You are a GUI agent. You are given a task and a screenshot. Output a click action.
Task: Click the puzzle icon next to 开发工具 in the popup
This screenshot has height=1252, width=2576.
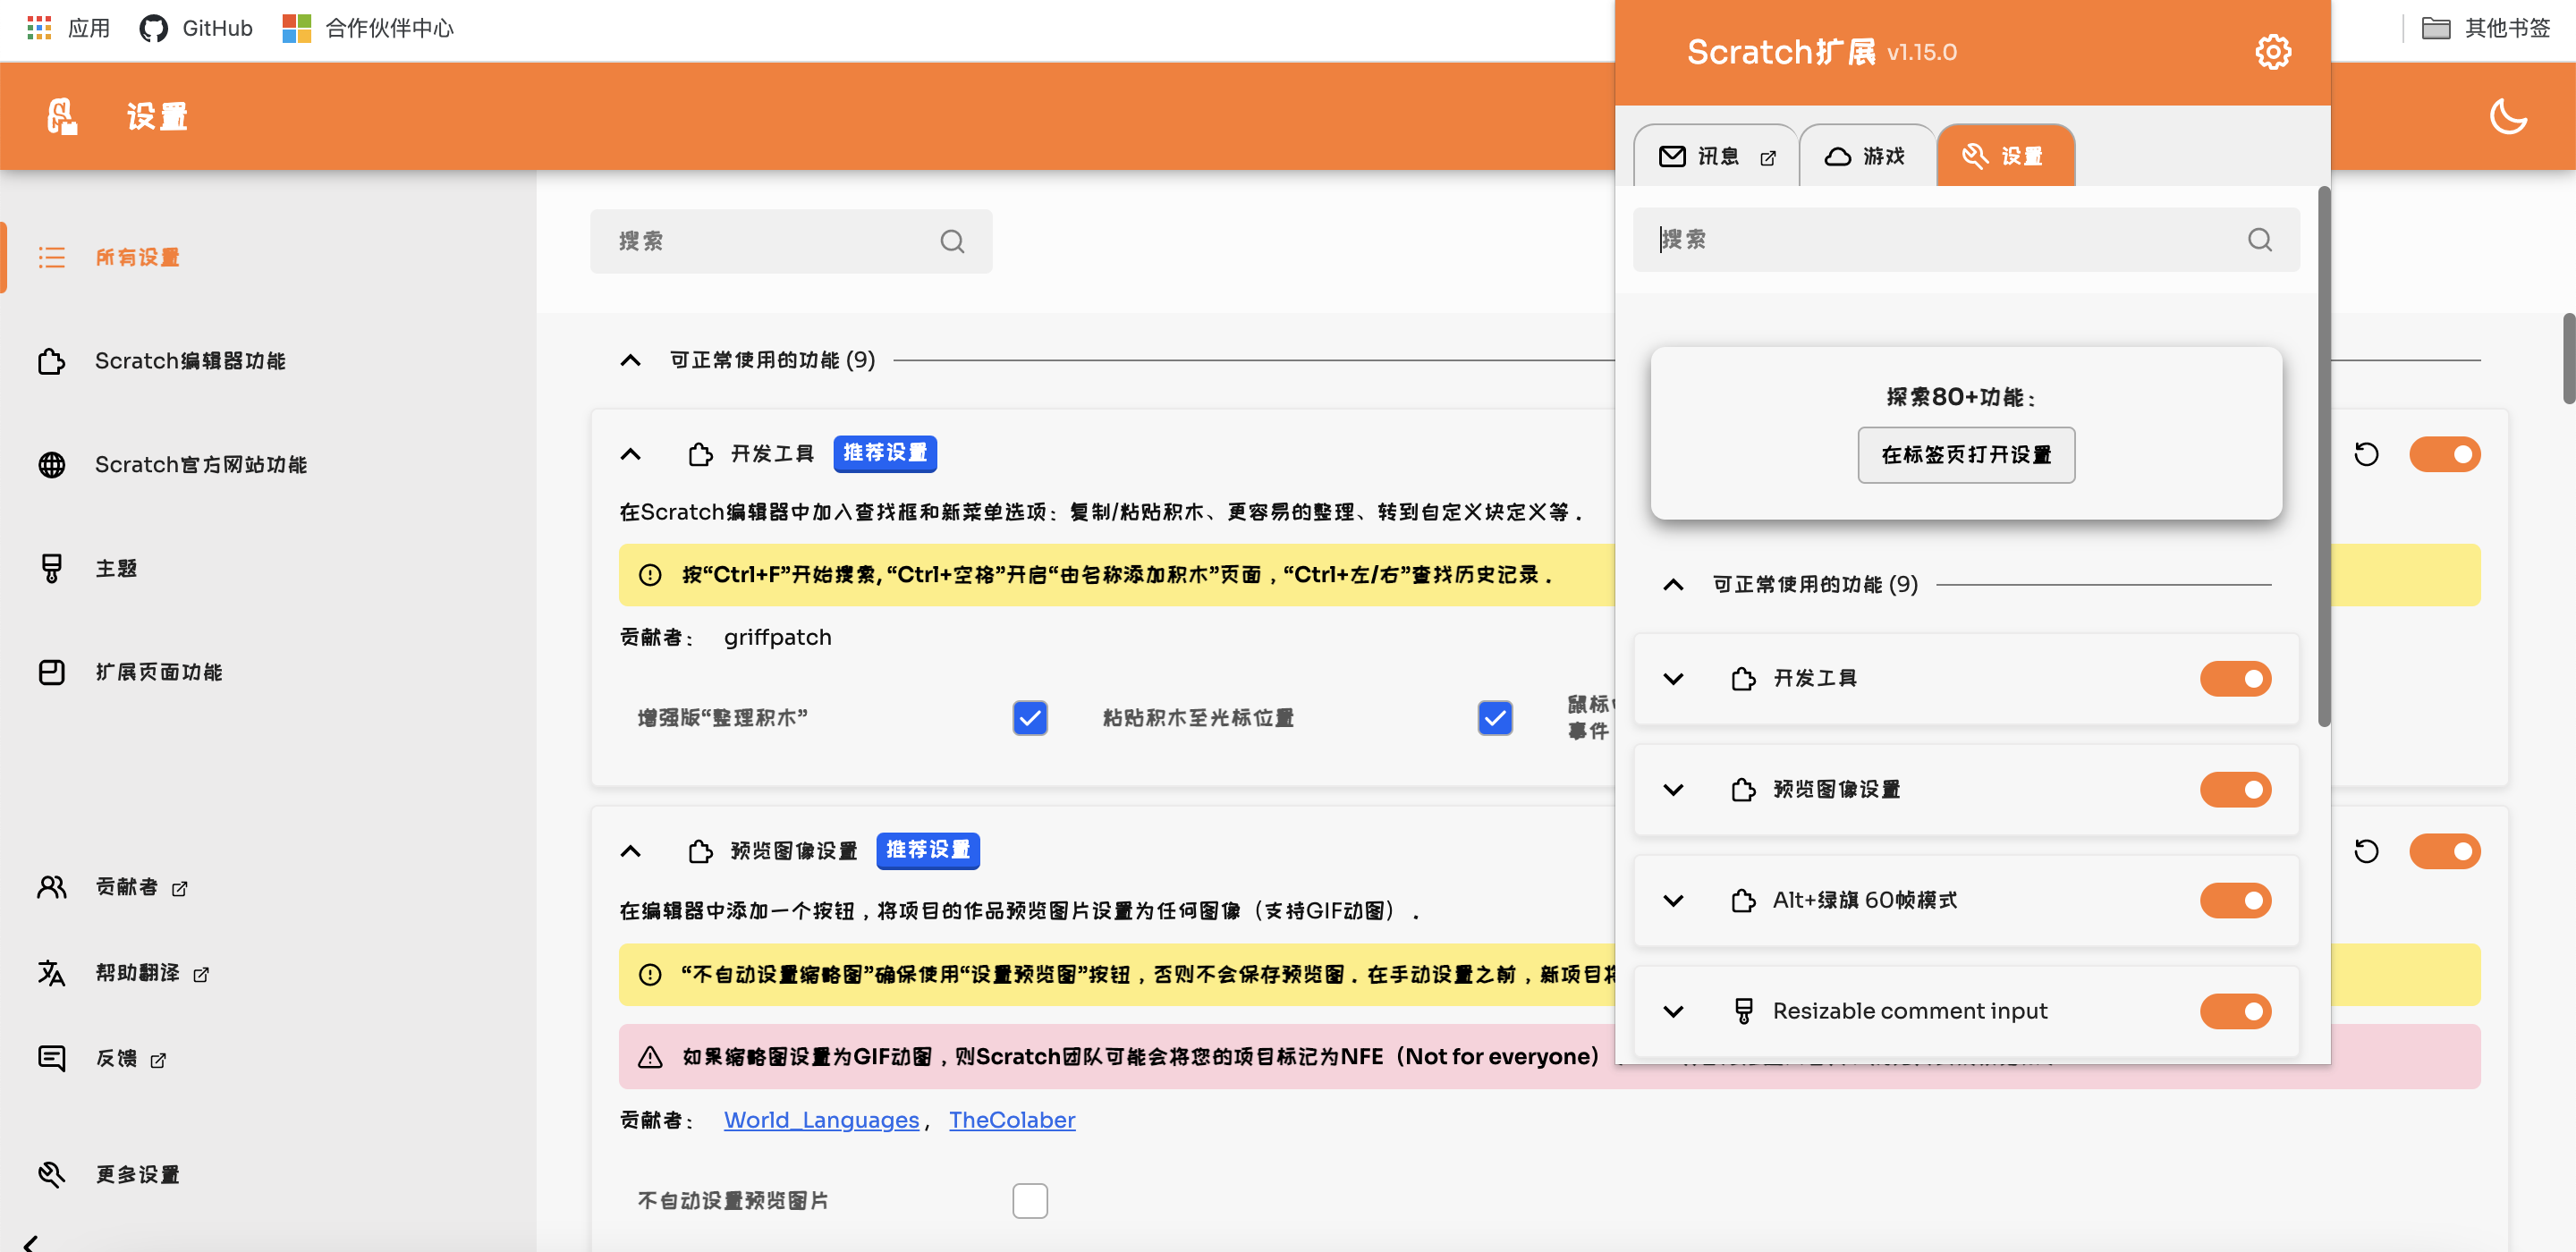point(1743,679)
